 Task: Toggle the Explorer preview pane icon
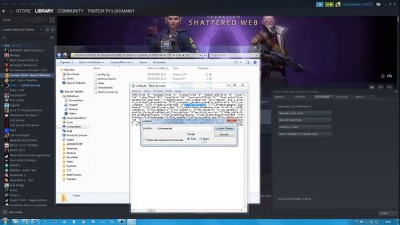247,62
